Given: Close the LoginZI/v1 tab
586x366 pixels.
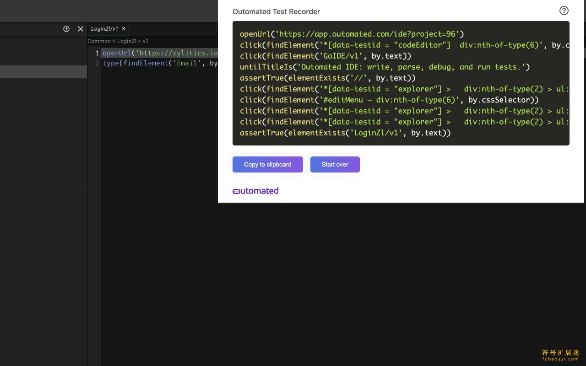Looking at the screenshot, I should 124,29.
